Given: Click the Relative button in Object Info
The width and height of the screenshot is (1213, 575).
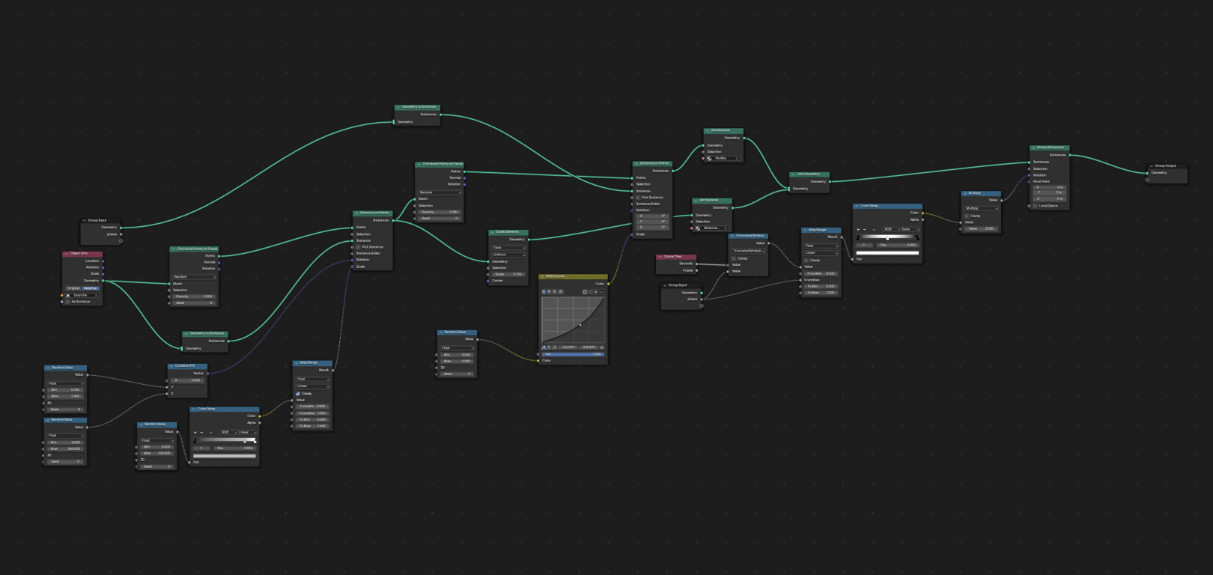Looking at the screenshot, I should coord(91,288).
